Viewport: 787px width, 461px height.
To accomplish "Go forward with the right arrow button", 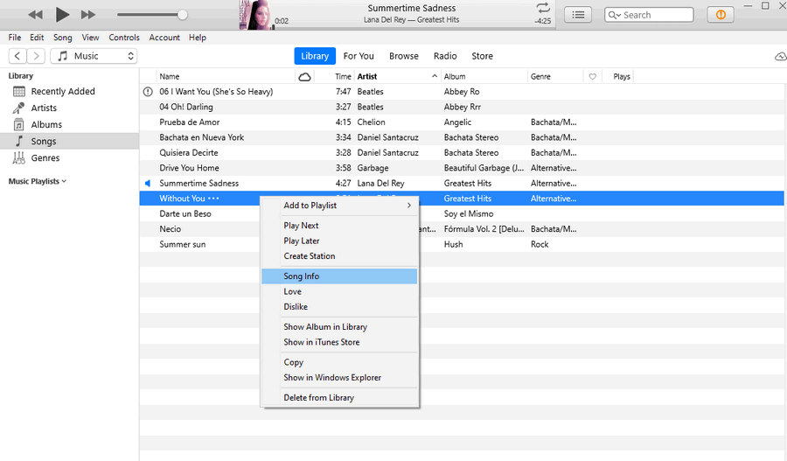I will [36, 56].
